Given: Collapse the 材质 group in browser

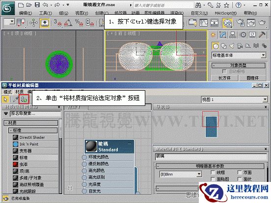Looking at the screenshot, I should click(x=31, y=123).
